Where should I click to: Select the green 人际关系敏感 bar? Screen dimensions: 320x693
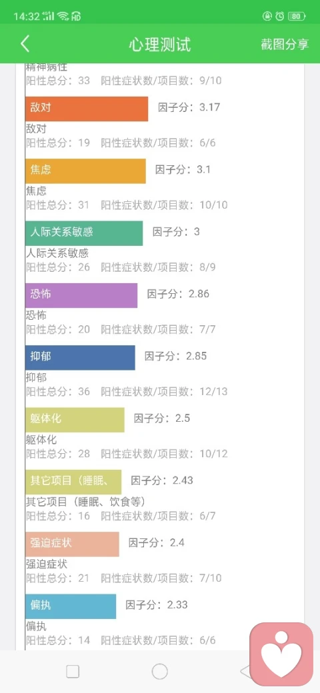coord(84,233)
